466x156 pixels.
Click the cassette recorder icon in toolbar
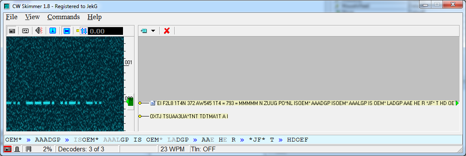(26, 31)
